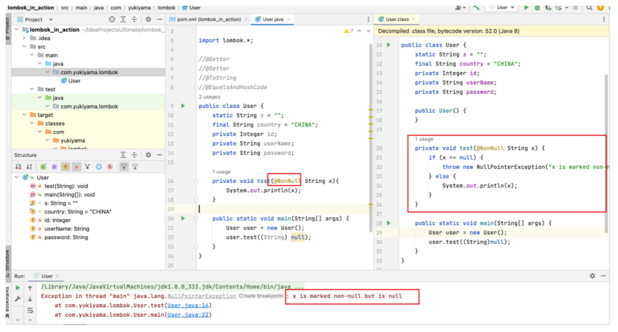Toggle Show Fields filter in Structure
Image resolution: width=618 pixels, height=332 pixels.
65,167
